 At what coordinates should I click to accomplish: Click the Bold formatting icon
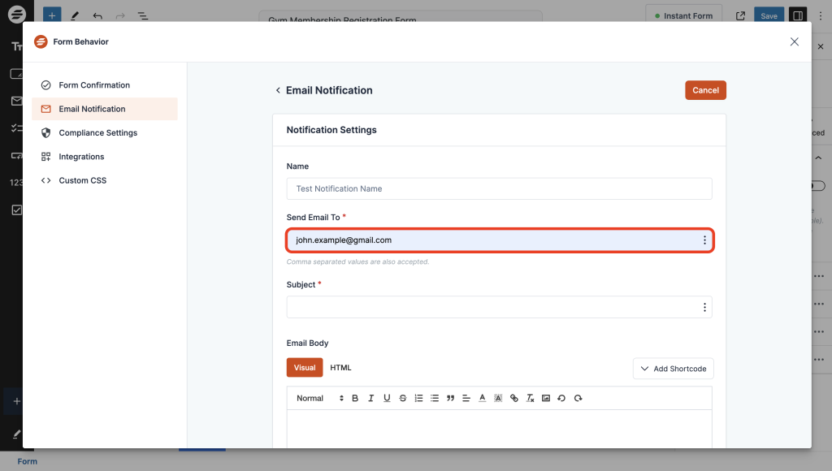coord(355,399)
